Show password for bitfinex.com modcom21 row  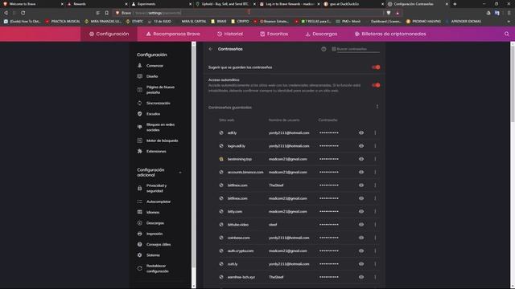coord(361,198)
